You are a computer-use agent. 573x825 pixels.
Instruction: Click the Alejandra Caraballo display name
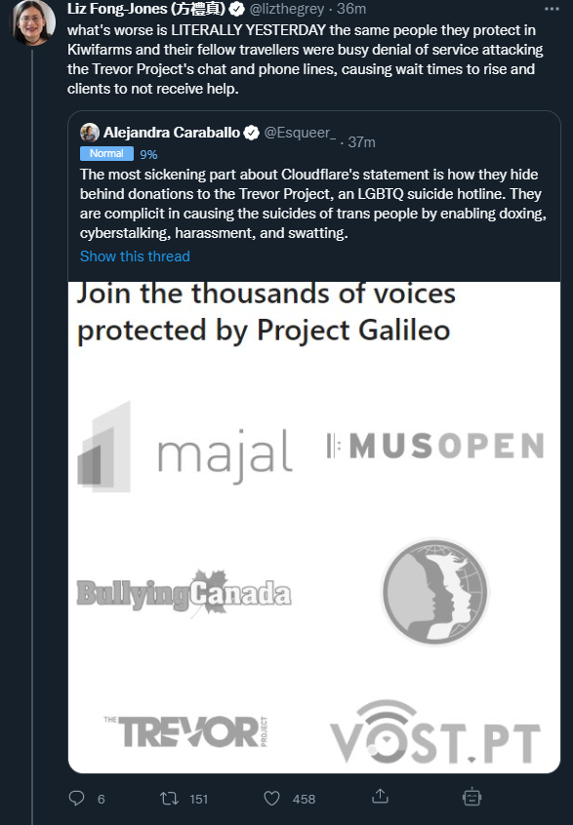(x=172, y=133)
